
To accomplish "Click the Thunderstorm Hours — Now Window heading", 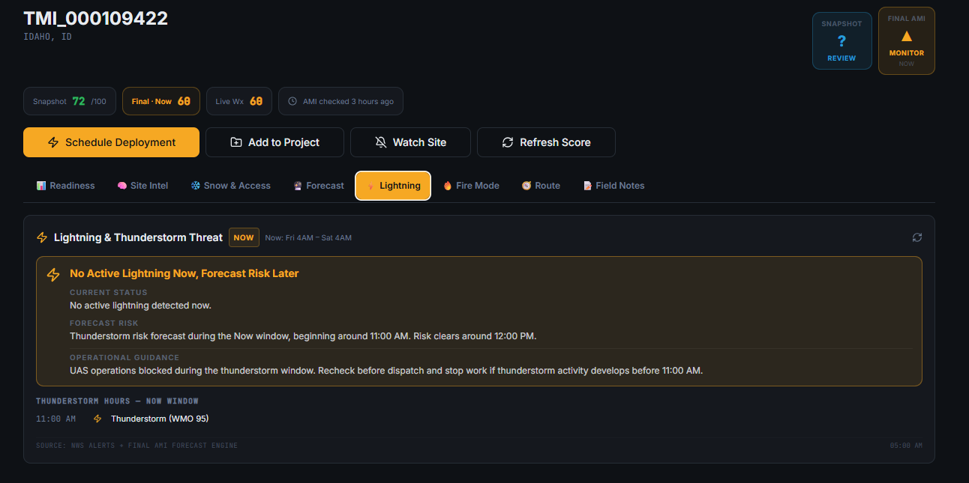I will pyautogui.click(x=117, y=401).
